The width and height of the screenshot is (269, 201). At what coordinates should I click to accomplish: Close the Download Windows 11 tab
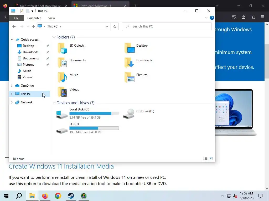coord(125,6)
